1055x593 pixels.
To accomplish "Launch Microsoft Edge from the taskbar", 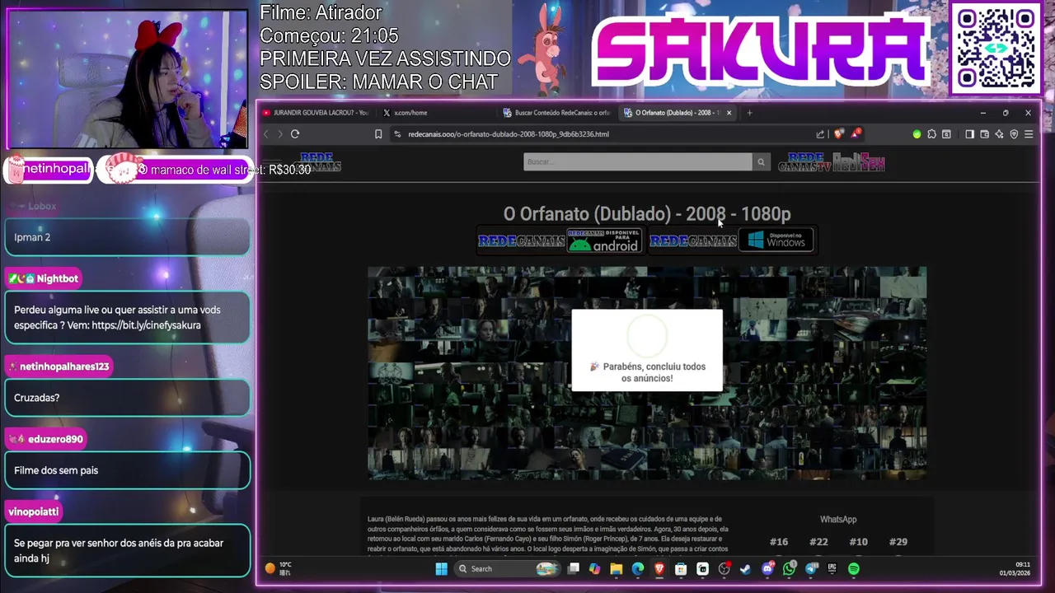I will click(x=638, y=568).
